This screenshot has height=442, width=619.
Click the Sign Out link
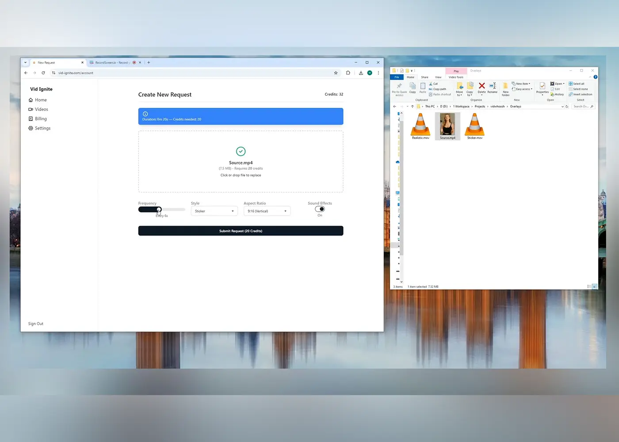click(36, 324)
